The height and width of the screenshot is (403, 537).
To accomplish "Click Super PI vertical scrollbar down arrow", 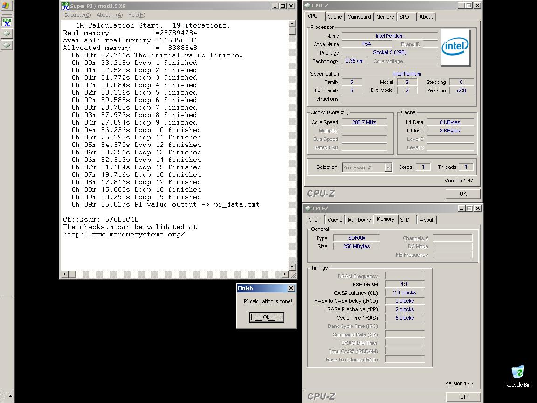I will (x=292, y=267).
